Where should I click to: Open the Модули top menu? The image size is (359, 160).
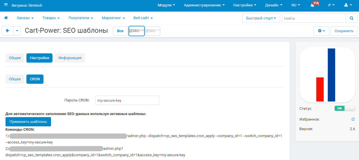coord(166,5)
